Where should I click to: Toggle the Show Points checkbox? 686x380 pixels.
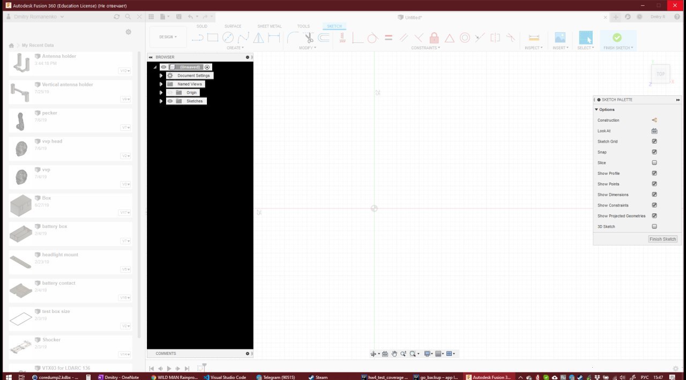pos(654,184)
